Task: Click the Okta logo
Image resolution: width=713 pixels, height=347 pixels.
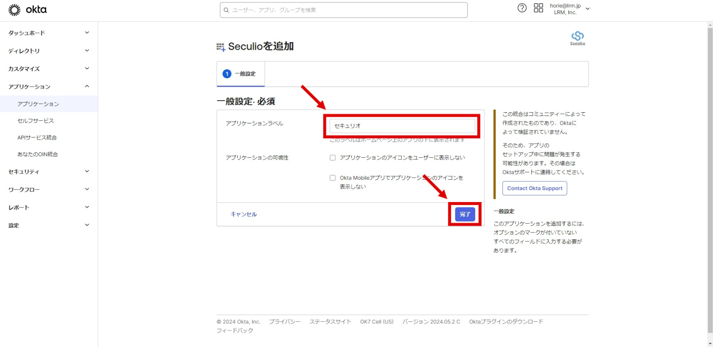Action: tap(27, 10)
